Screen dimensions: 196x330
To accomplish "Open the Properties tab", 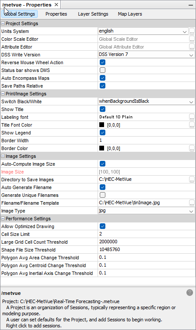I will click(x=56, y=14).
